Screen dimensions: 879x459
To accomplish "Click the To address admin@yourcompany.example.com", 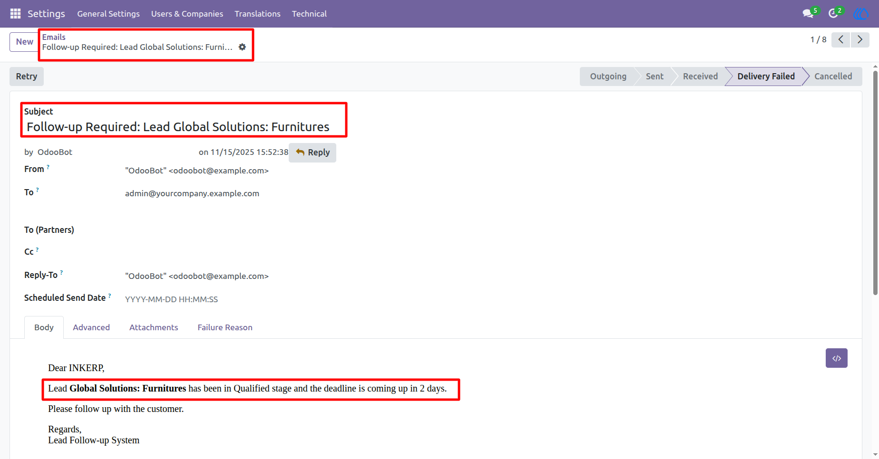I will 192,193.
